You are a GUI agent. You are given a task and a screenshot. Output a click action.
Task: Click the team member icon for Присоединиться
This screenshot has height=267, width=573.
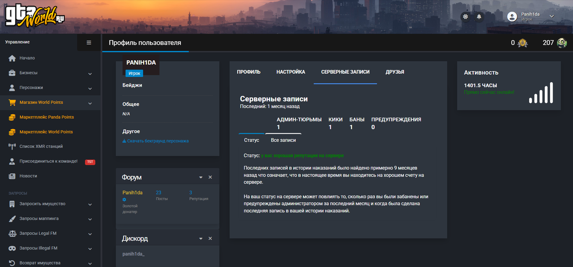click(12, 161)
